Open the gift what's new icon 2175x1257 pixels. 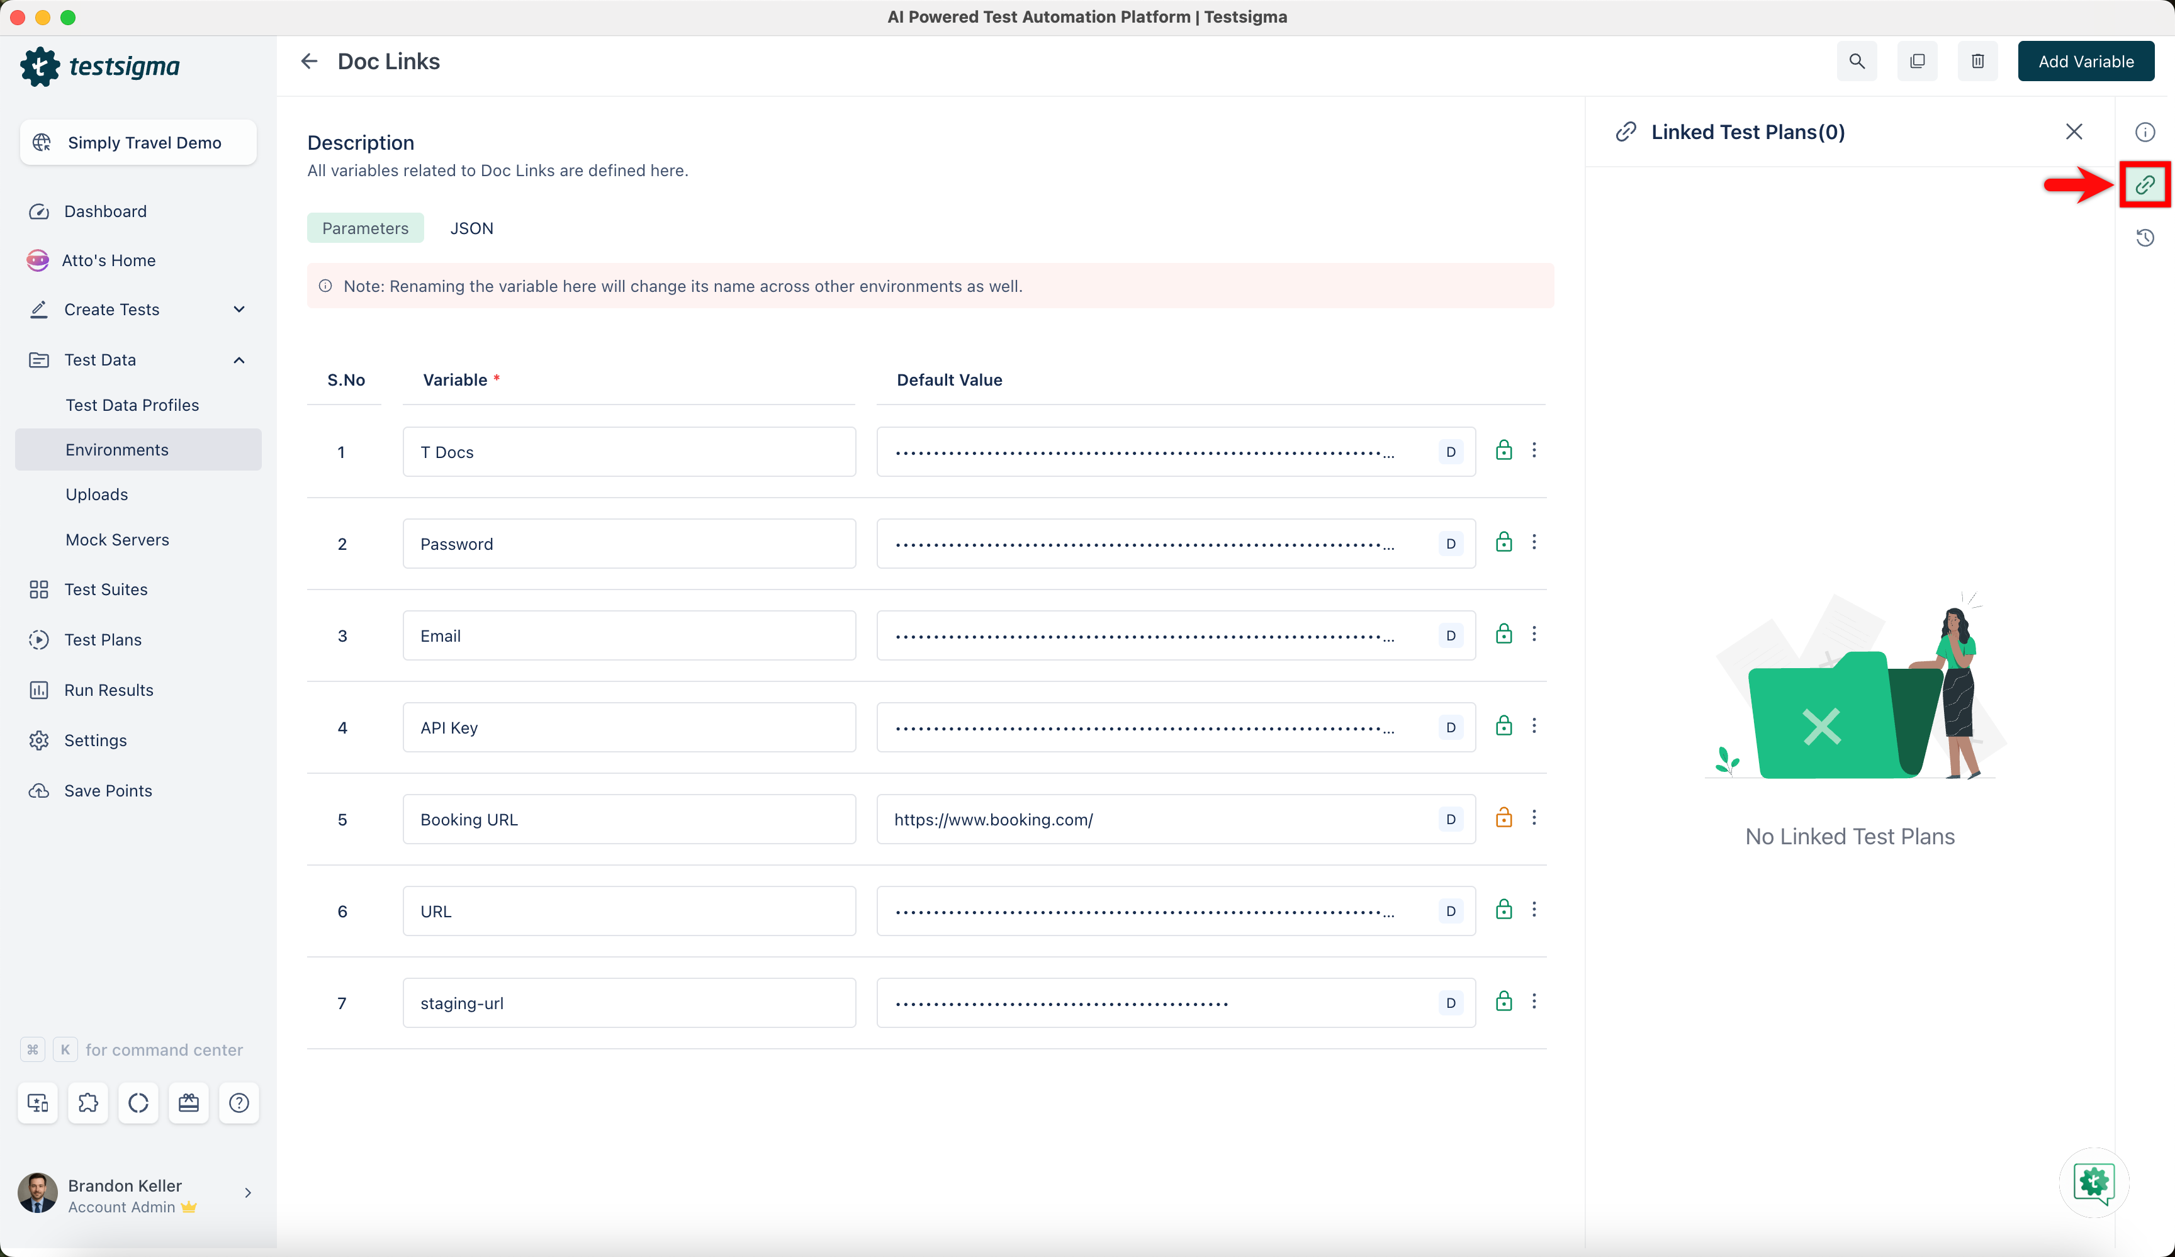(188, 1103)
